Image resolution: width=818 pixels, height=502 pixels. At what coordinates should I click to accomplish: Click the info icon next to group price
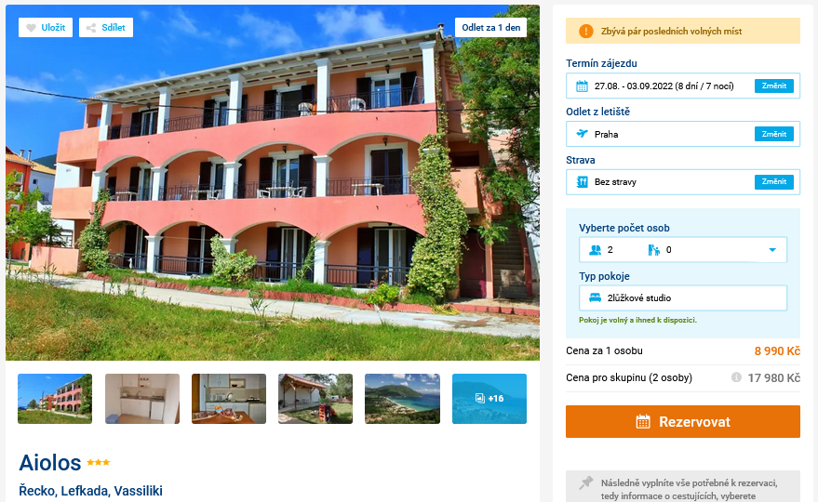click(736, 376)
